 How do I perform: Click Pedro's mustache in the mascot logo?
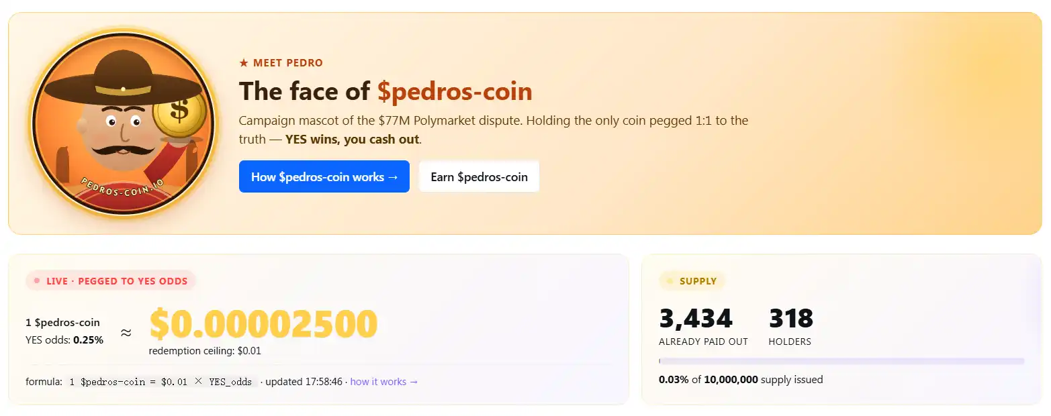tap(122, 147)
